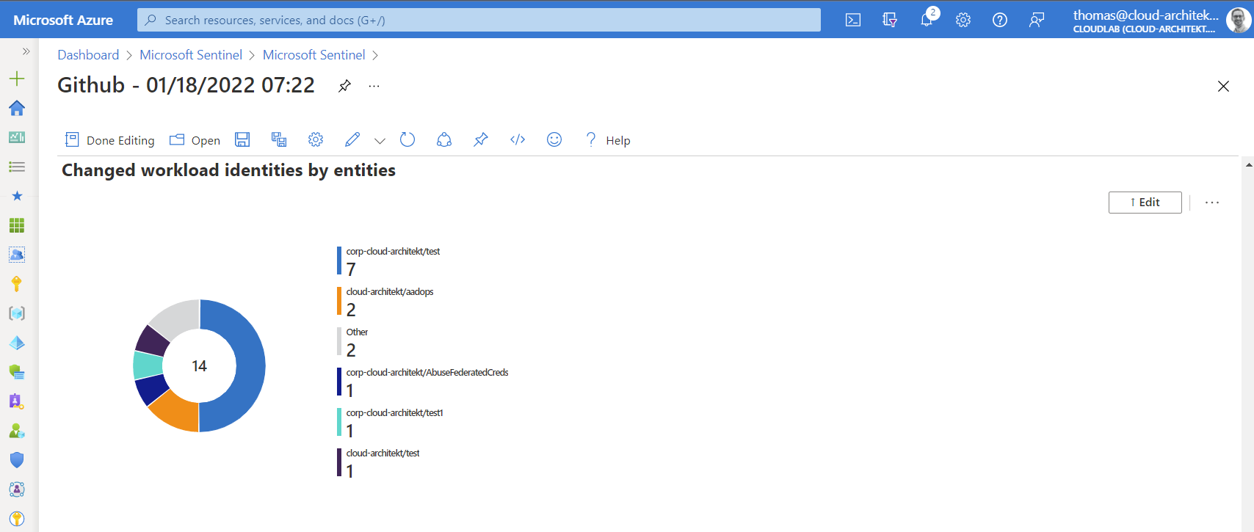
Task: Click large blue donut chart segment
Action: point(250,365)
